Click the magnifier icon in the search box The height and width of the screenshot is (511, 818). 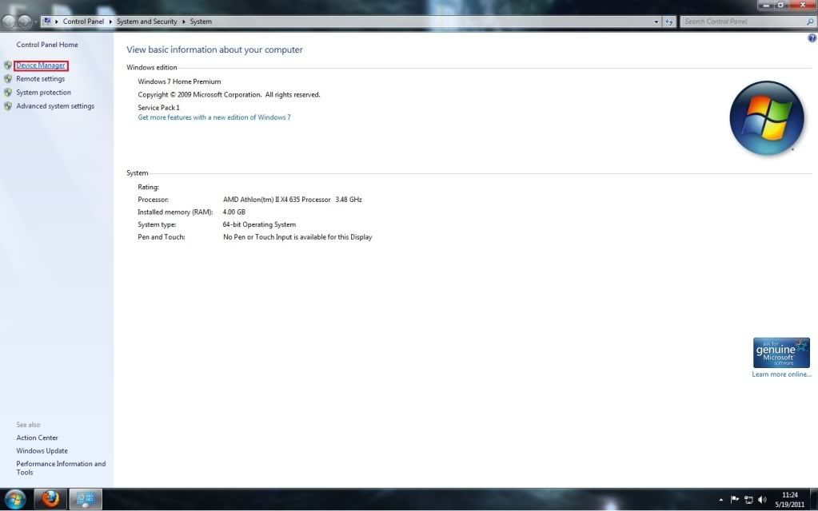click(x=810, y=22)
